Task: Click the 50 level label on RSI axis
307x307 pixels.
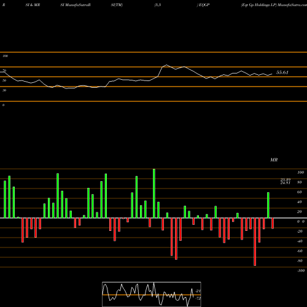Action: click(4, 80)
